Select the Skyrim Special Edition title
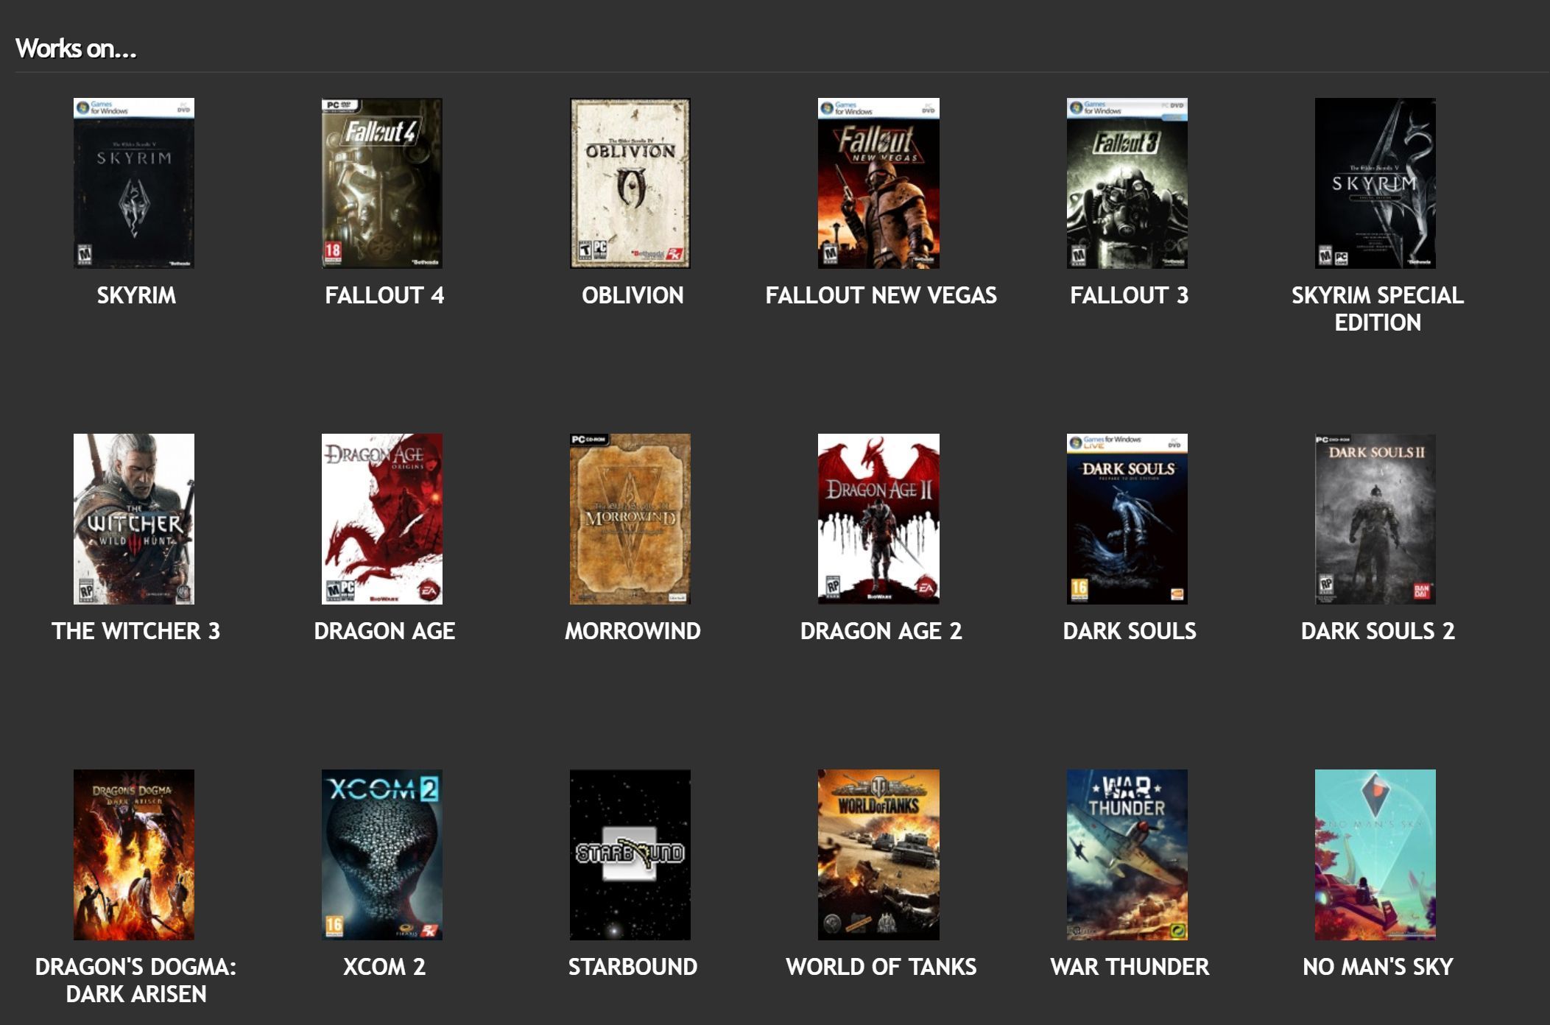Screen dimensions: 1550x1025 [x=1374, y=308]
